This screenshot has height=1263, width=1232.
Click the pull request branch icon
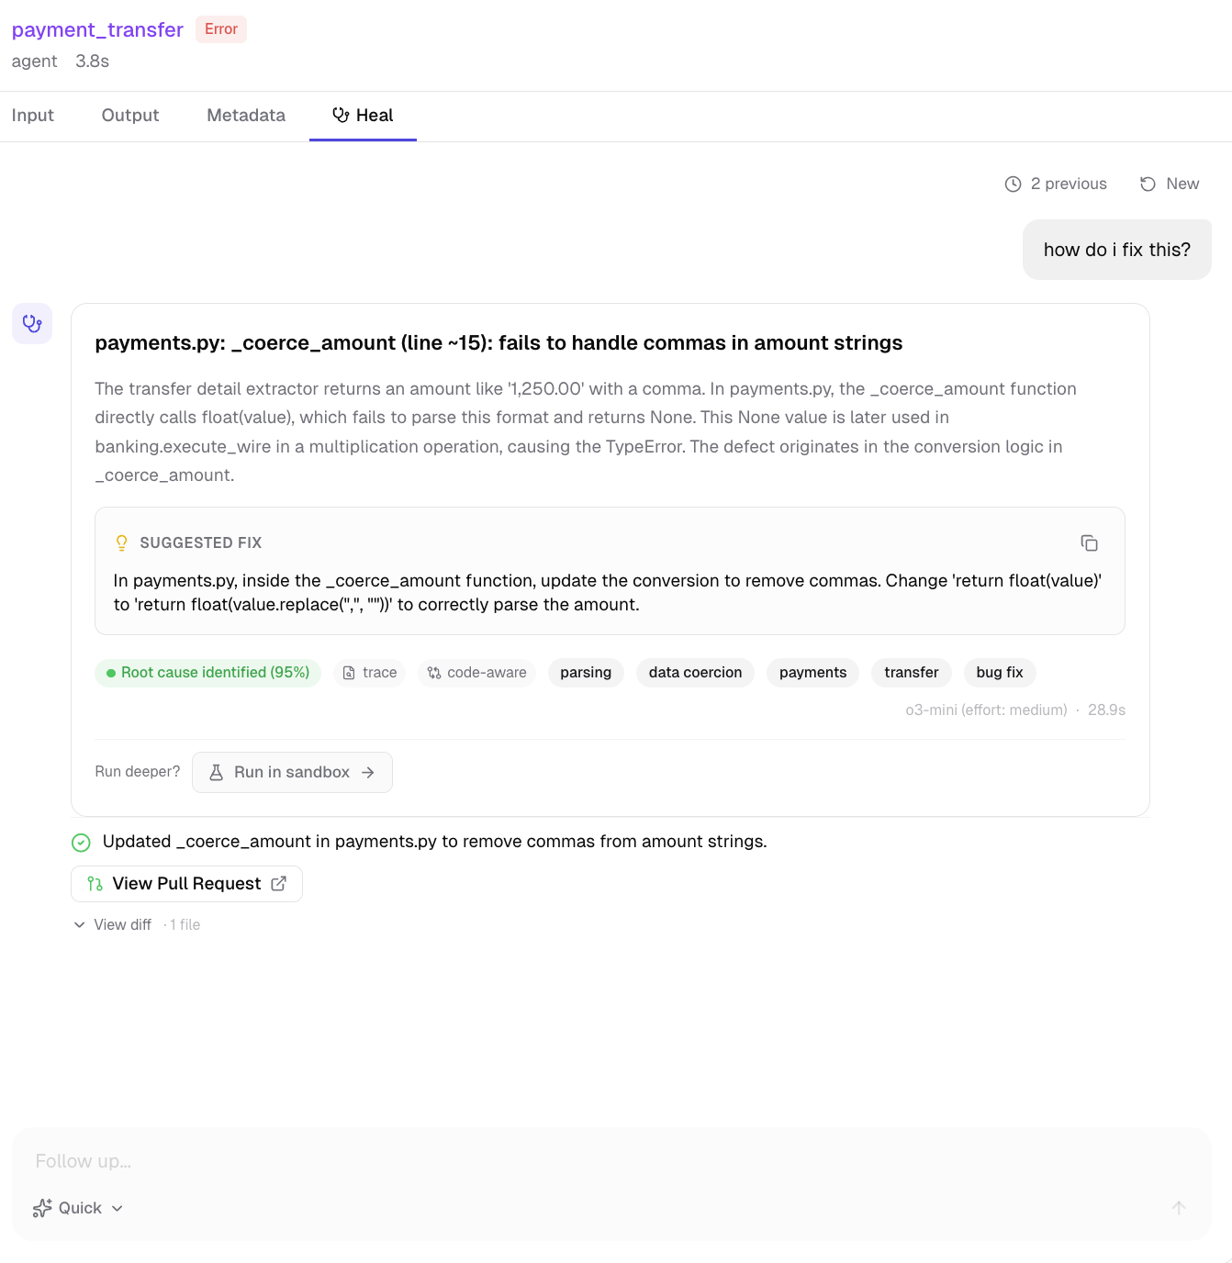coord(94,883)
